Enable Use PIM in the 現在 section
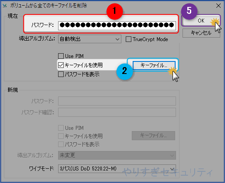Screen dimensions: 225x183 click(61, 56)
